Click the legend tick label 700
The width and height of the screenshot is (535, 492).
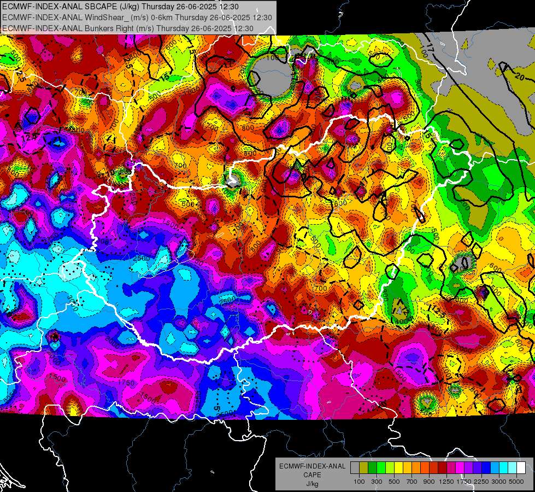(411, 482)
